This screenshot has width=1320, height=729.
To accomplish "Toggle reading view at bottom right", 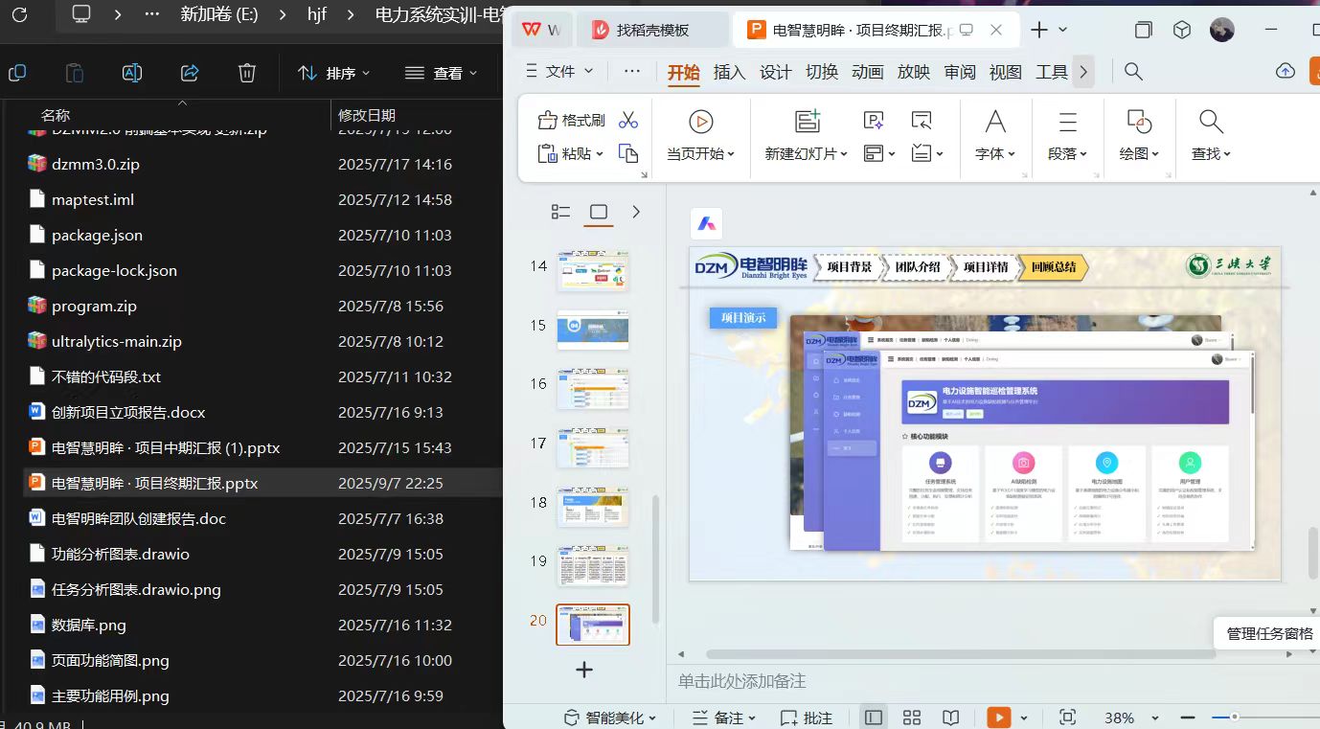I will (949, 717).
